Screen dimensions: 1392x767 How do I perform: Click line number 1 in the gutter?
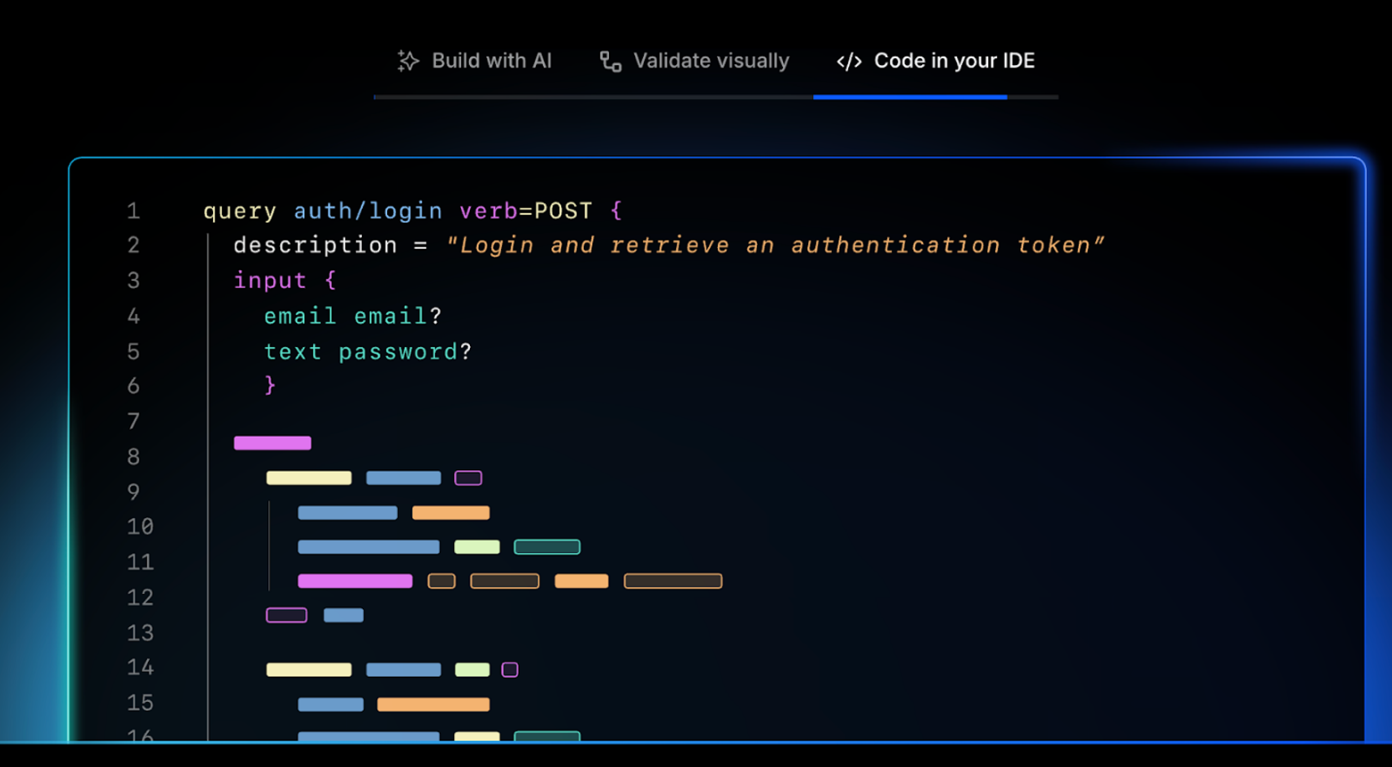tap(134, 211)
